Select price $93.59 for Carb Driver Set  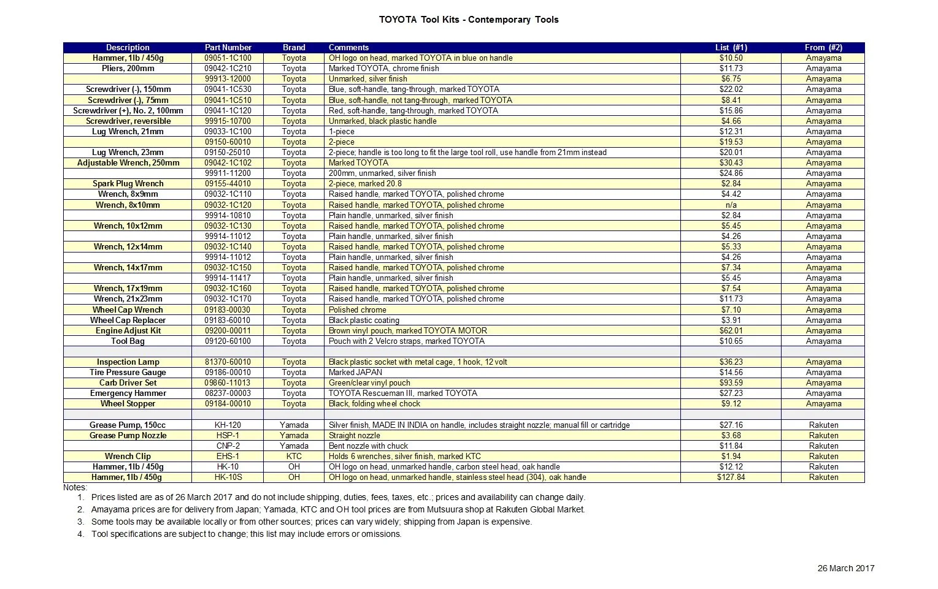click(731, 382)
